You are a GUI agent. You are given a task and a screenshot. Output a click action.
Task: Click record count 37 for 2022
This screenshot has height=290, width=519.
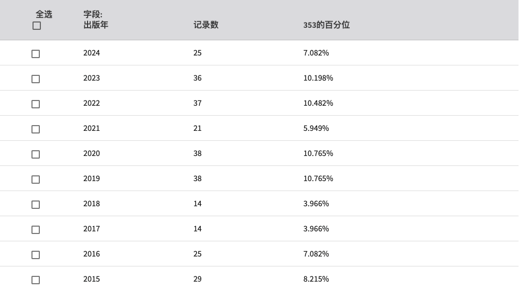(x=198, y=103)
